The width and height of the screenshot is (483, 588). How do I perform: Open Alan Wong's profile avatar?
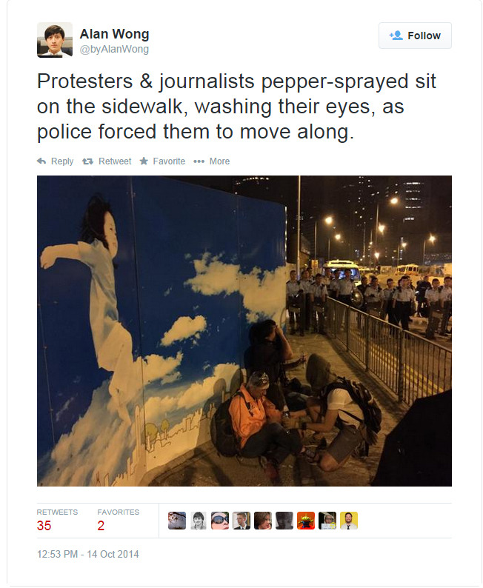click(55, 40)
